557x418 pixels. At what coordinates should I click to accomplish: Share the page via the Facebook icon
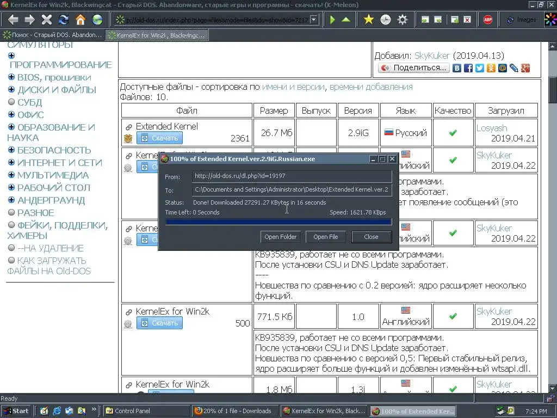pyautogui.click(x=468, y=68)
